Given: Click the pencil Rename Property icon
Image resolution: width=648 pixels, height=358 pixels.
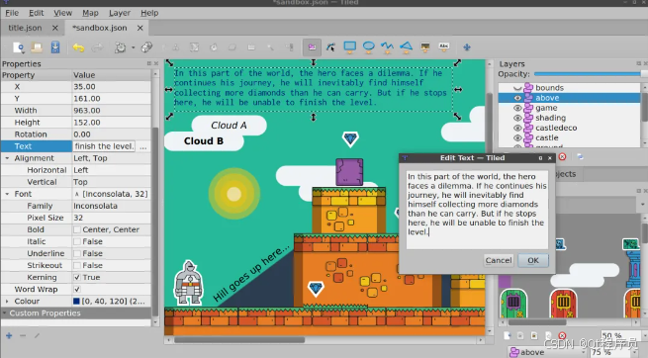Looking at the screenshot, I should tap(37, 335).
